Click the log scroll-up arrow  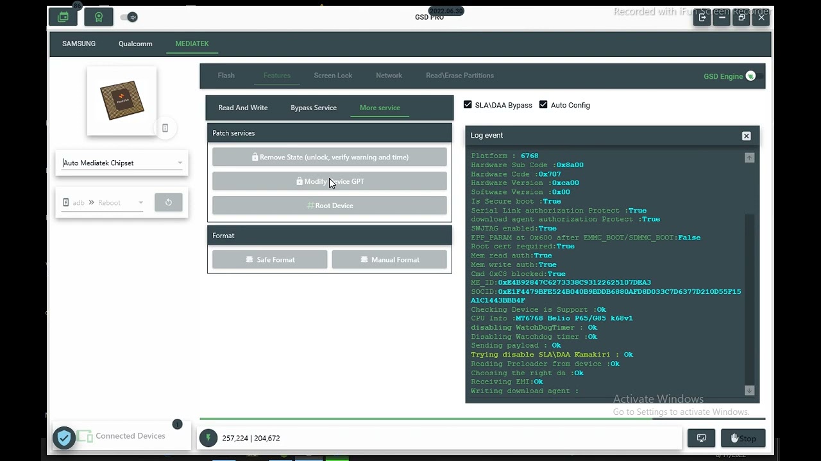[x=749, y=158]
